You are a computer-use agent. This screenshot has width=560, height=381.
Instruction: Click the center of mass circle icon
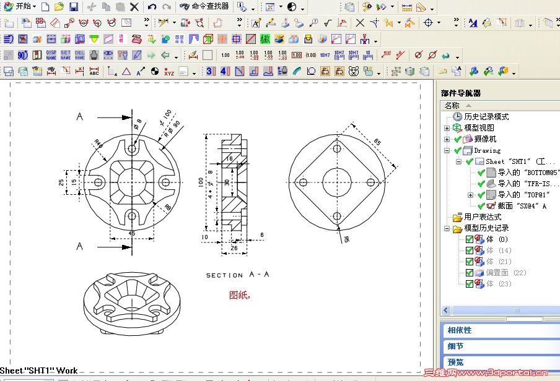pyautogui.click(x=154, y=71)
